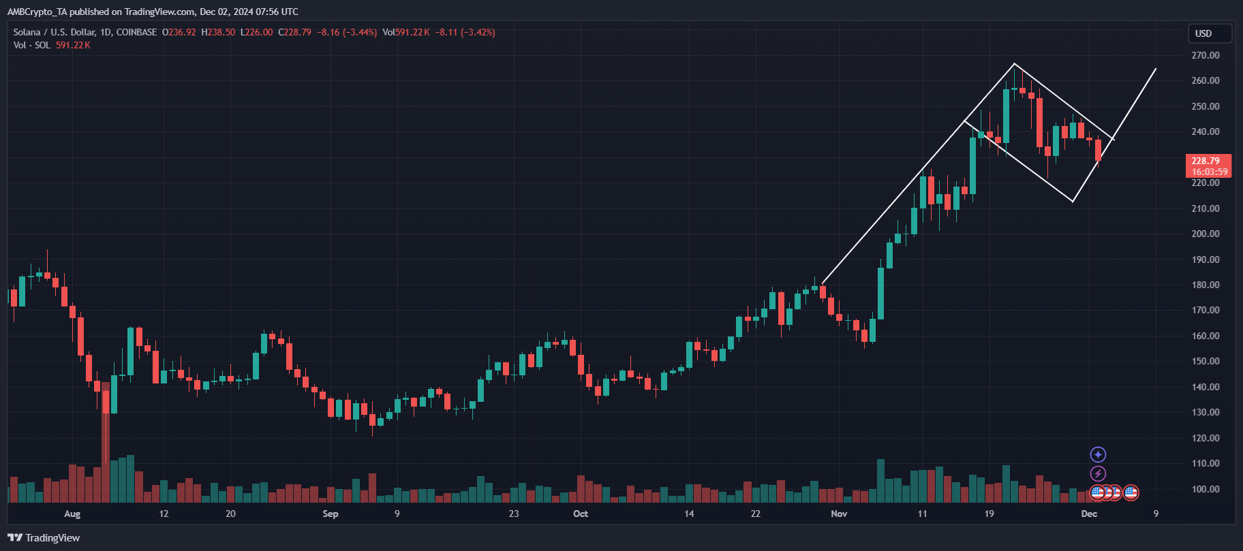Click the 270.00 price axis label
This screenshot has width=1243, height=551.
click(1206, 55)
